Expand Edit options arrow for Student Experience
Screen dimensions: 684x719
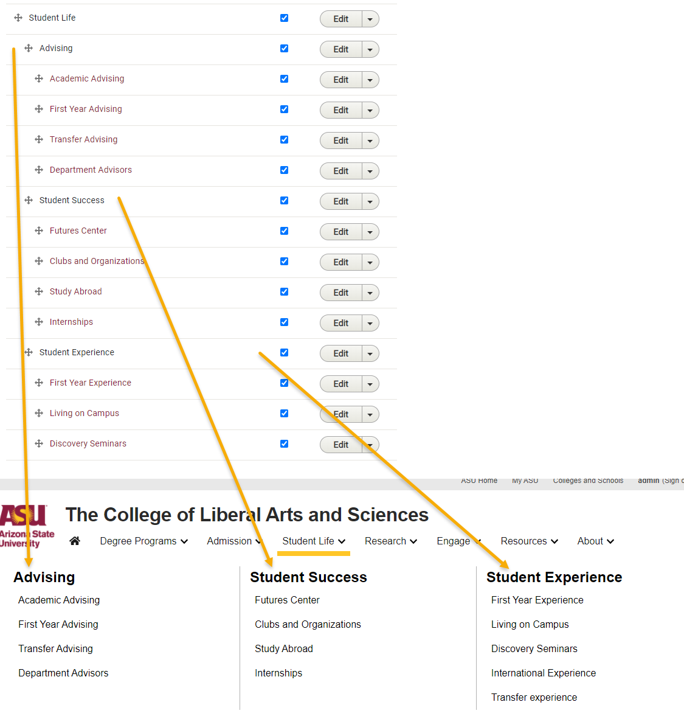370,353
